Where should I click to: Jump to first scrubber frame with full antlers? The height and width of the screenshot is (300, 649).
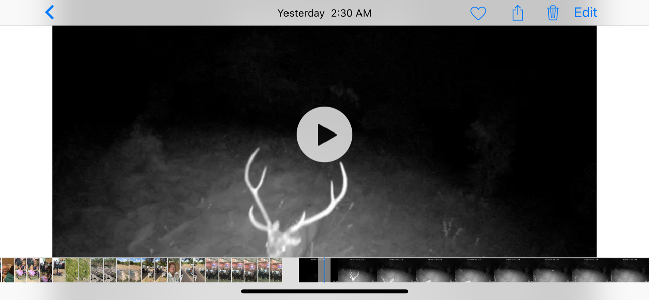pos(357,270)
